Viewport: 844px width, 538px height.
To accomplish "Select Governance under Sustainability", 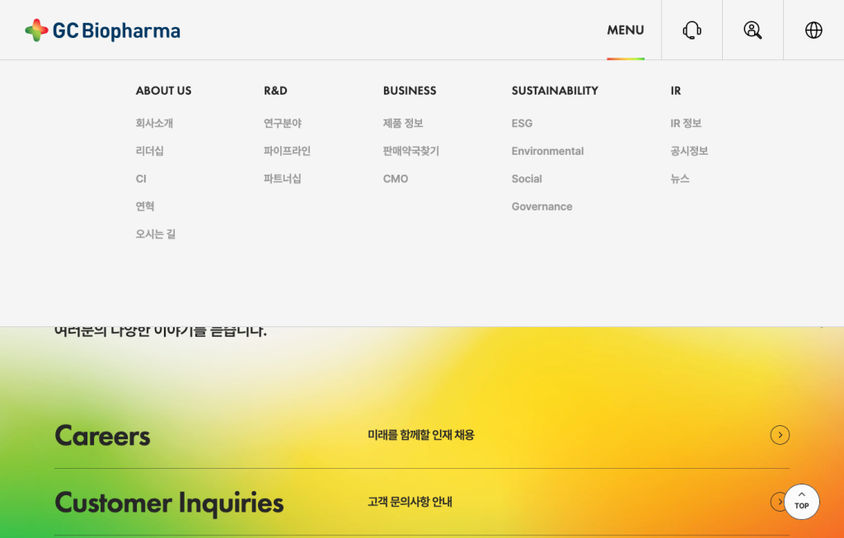I will 542,207.
